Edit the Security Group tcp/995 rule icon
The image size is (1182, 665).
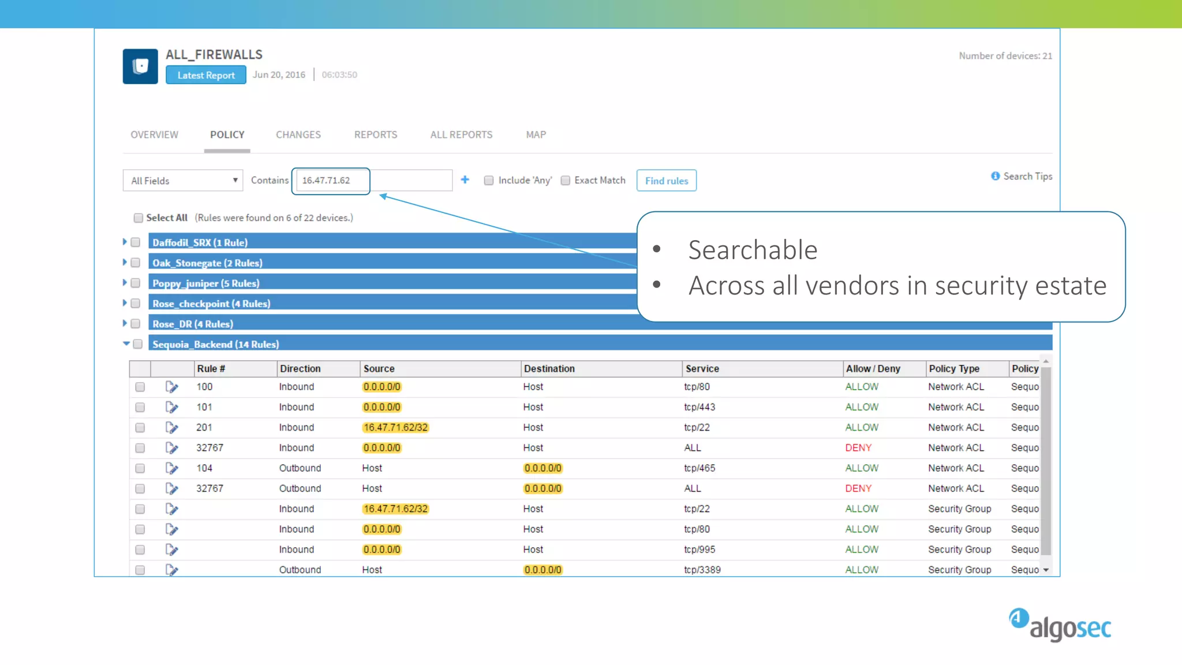click(171, 550)
